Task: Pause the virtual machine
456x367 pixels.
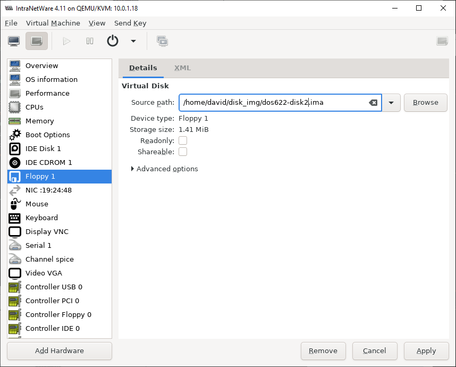Action: tap(90, 41)
